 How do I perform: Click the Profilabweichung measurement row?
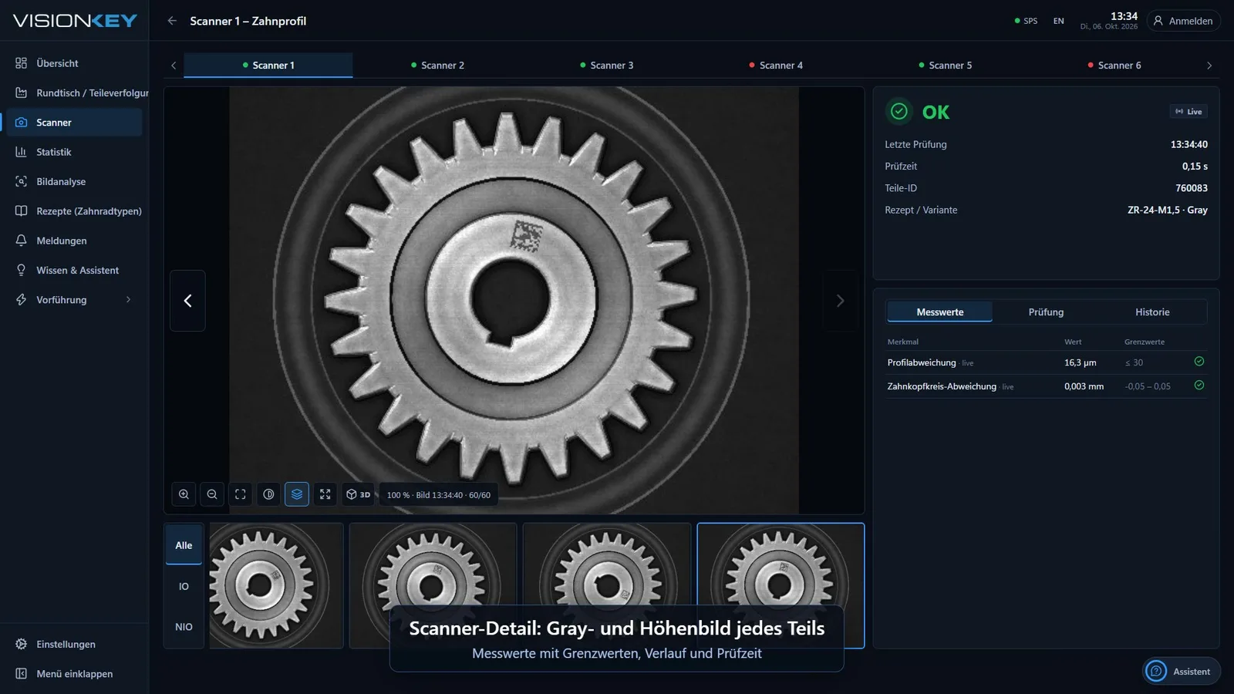pos(1047,362)
